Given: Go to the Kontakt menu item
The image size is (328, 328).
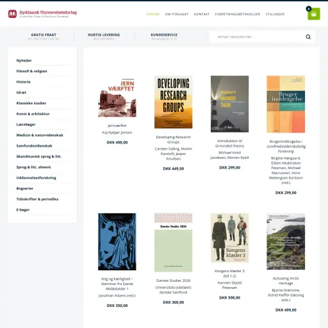Looking at the screenshot, I should tap(202, 14).
